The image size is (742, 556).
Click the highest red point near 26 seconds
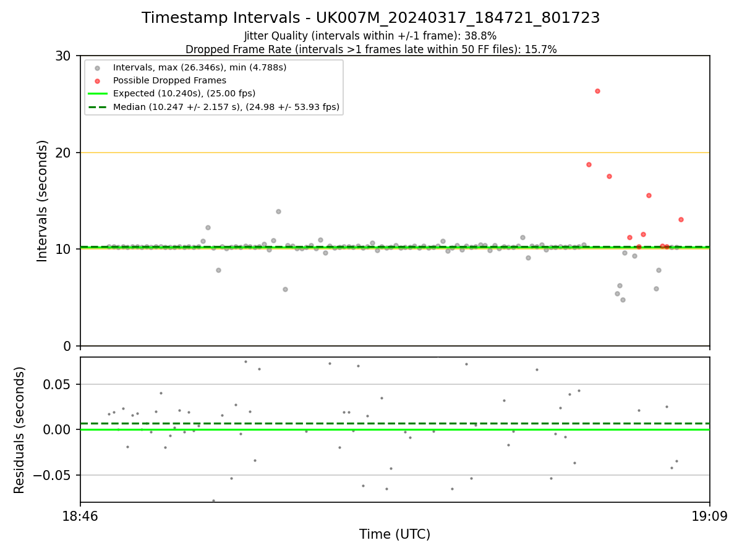[x=597, y=91]
